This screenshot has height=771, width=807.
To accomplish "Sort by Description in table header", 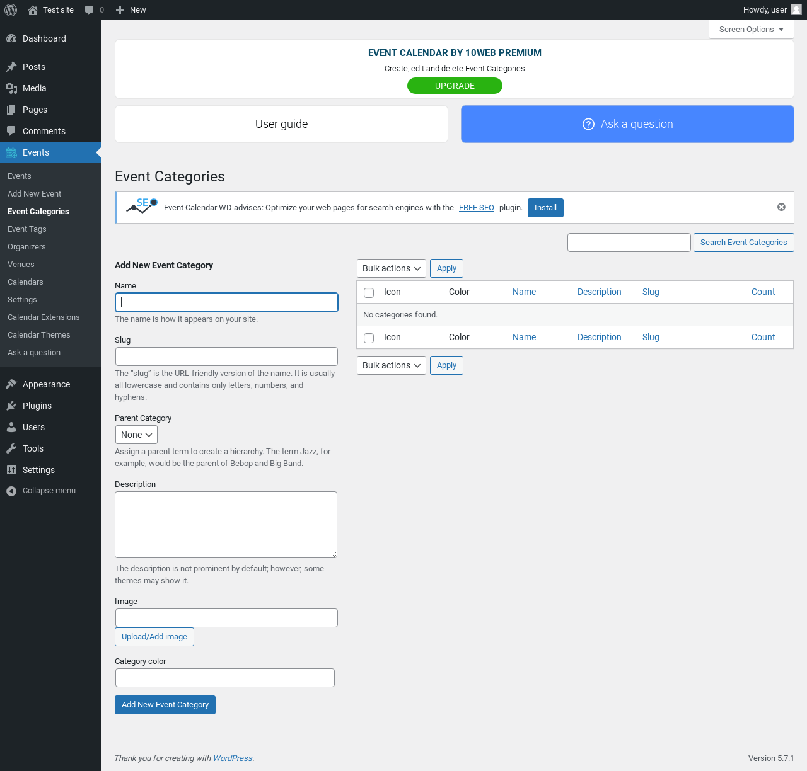I will tap(600, 292).
